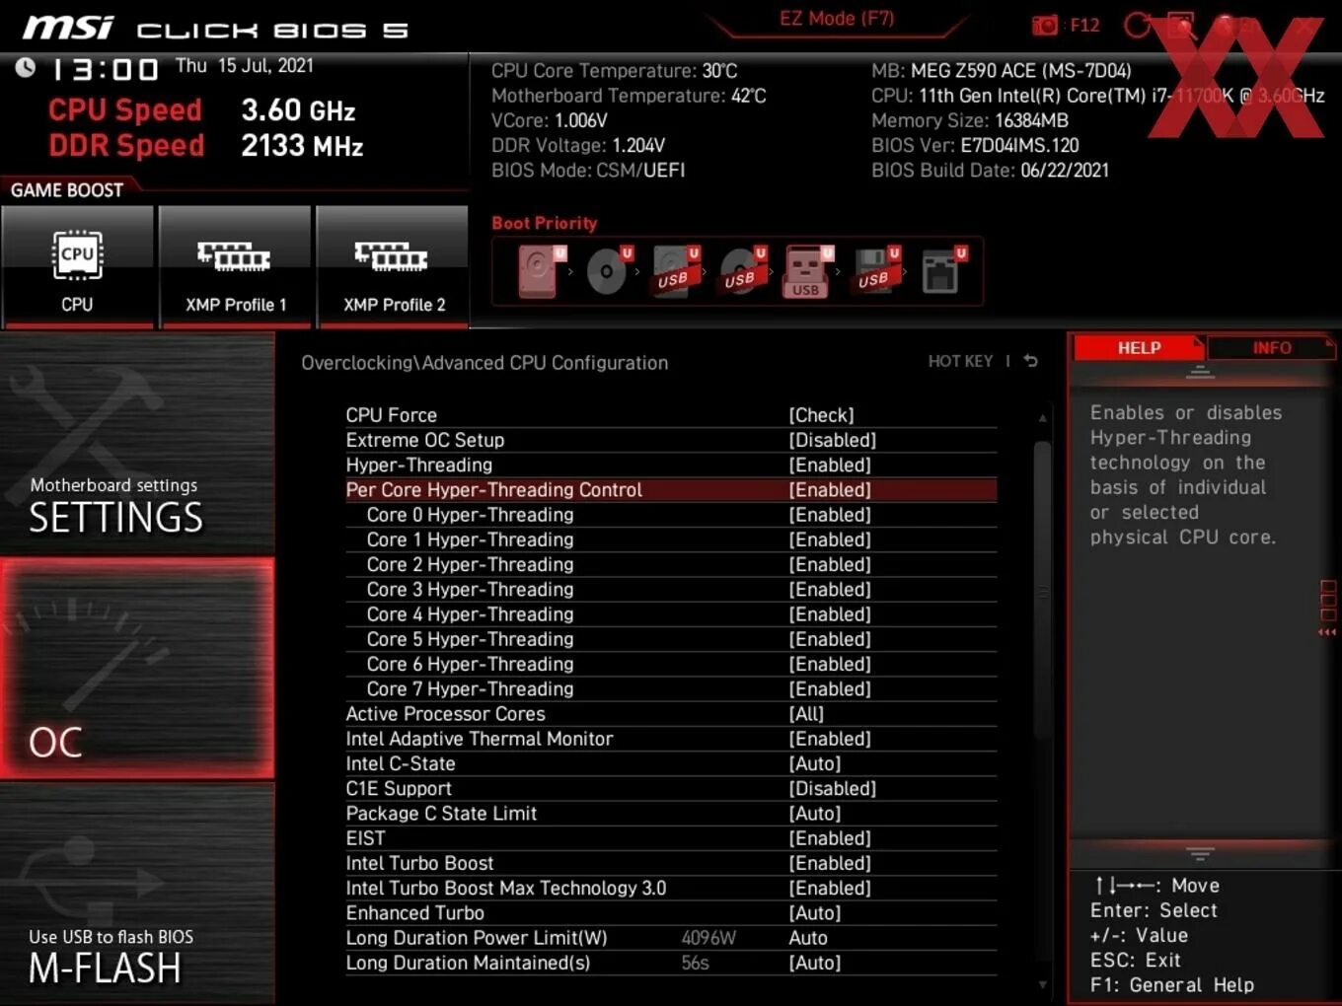This screenshot has width=1342, height=1006.
Task: Go back using the return arrow icon
Action: coord(1030,361)
